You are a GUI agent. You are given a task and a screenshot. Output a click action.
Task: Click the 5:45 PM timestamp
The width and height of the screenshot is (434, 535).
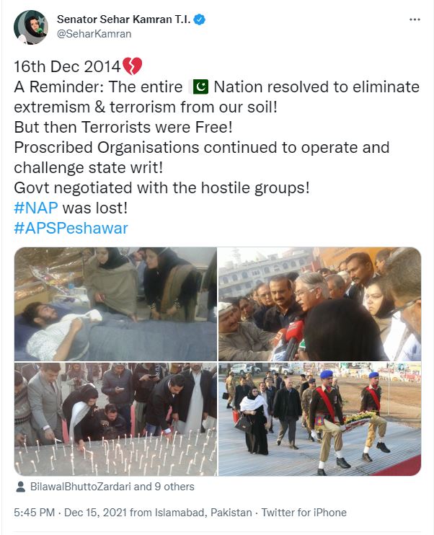click(x=34, y=513)
